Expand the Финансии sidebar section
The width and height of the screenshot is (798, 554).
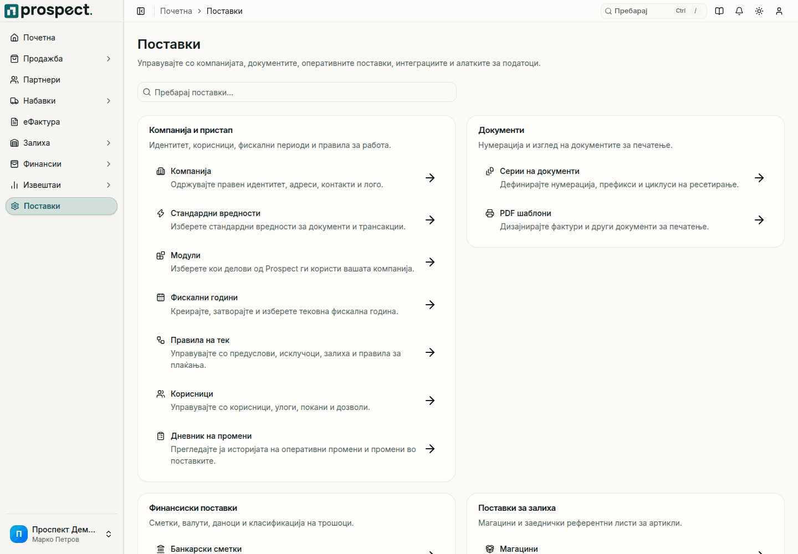click(x=62, y=164)
